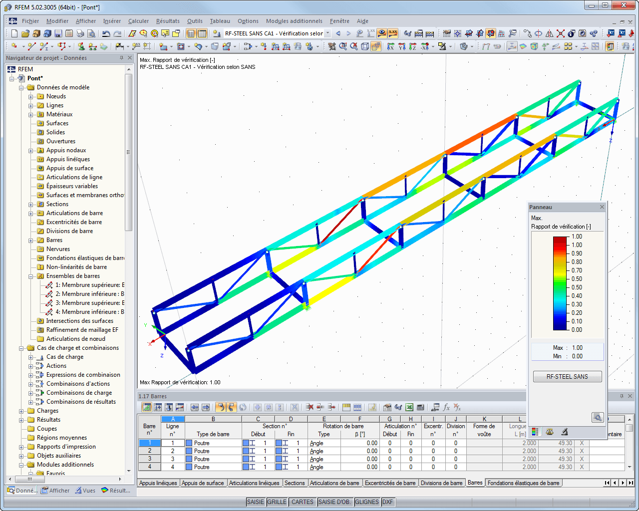Viewport: 639px width, 511px height.
Task: Toggle the first orange arrow button in table toolbar
Action: [x=220, y=407]
